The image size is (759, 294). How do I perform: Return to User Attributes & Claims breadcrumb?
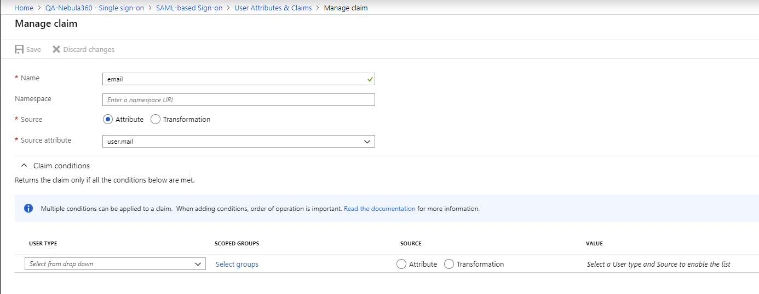(x=273, y=8)
